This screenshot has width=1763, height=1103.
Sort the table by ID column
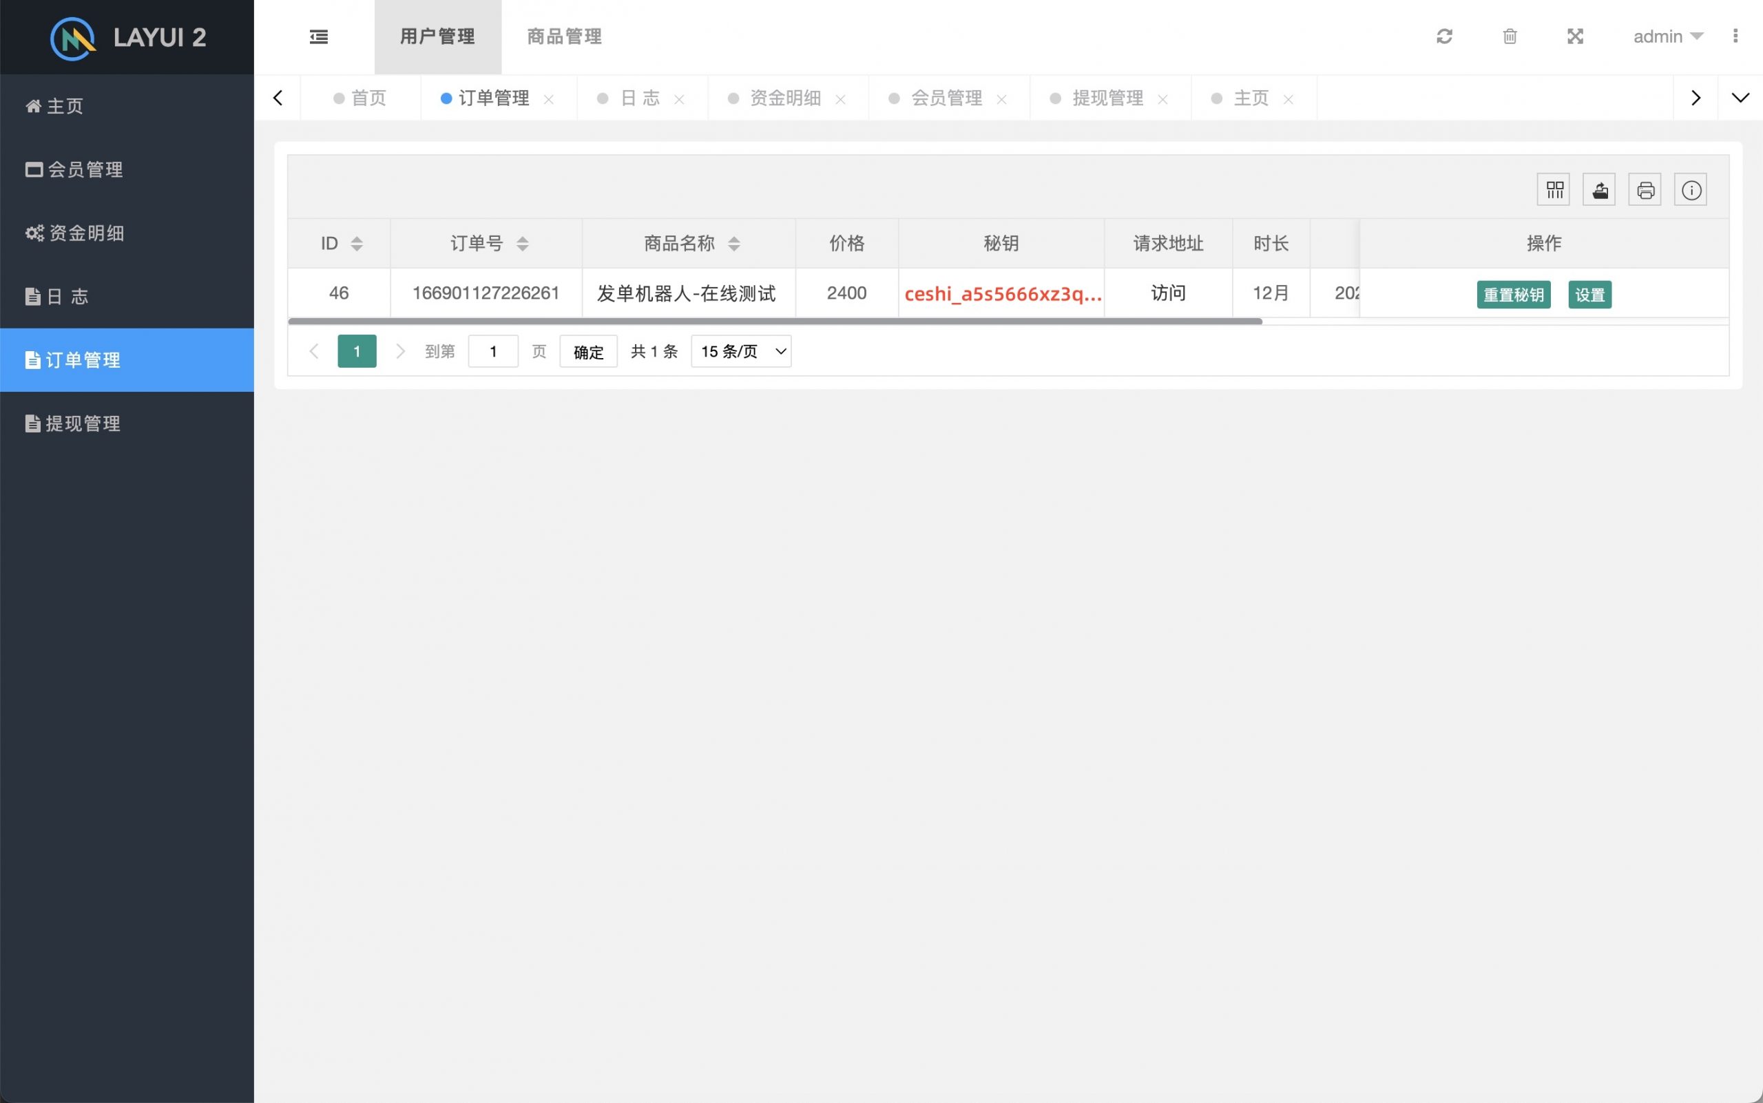click(356, 244)
